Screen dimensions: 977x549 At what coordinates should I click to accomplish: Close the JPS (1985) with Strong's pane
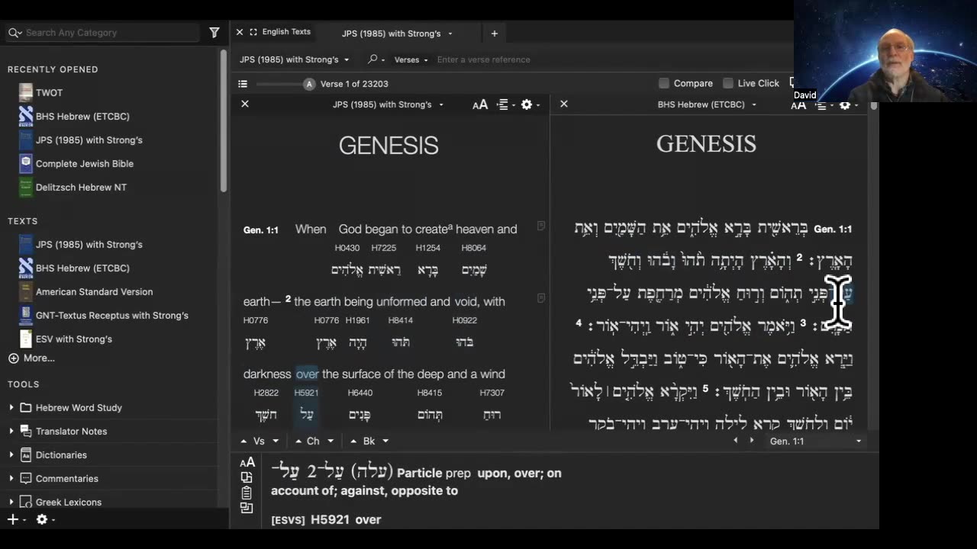(x=245, y=104)
